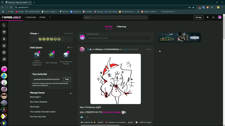Open TurboWarp bookmark
The image size is (225, 126).
87,12
